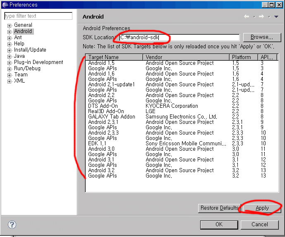Open the back history dropdown arrow
The height and width of the screenshot is (237, 285).
[254, 17]
